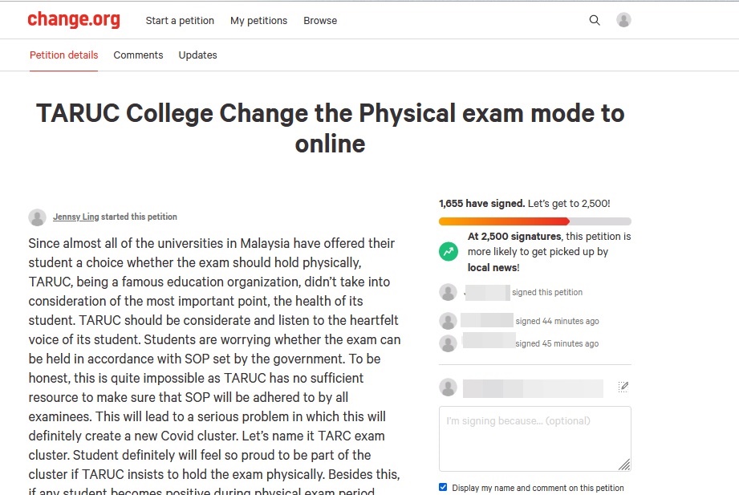The width and height of the screenshot is (739, 495).
Task: Click the avatar of the 45-minutes-ago signer
Action: pos(448,343)
